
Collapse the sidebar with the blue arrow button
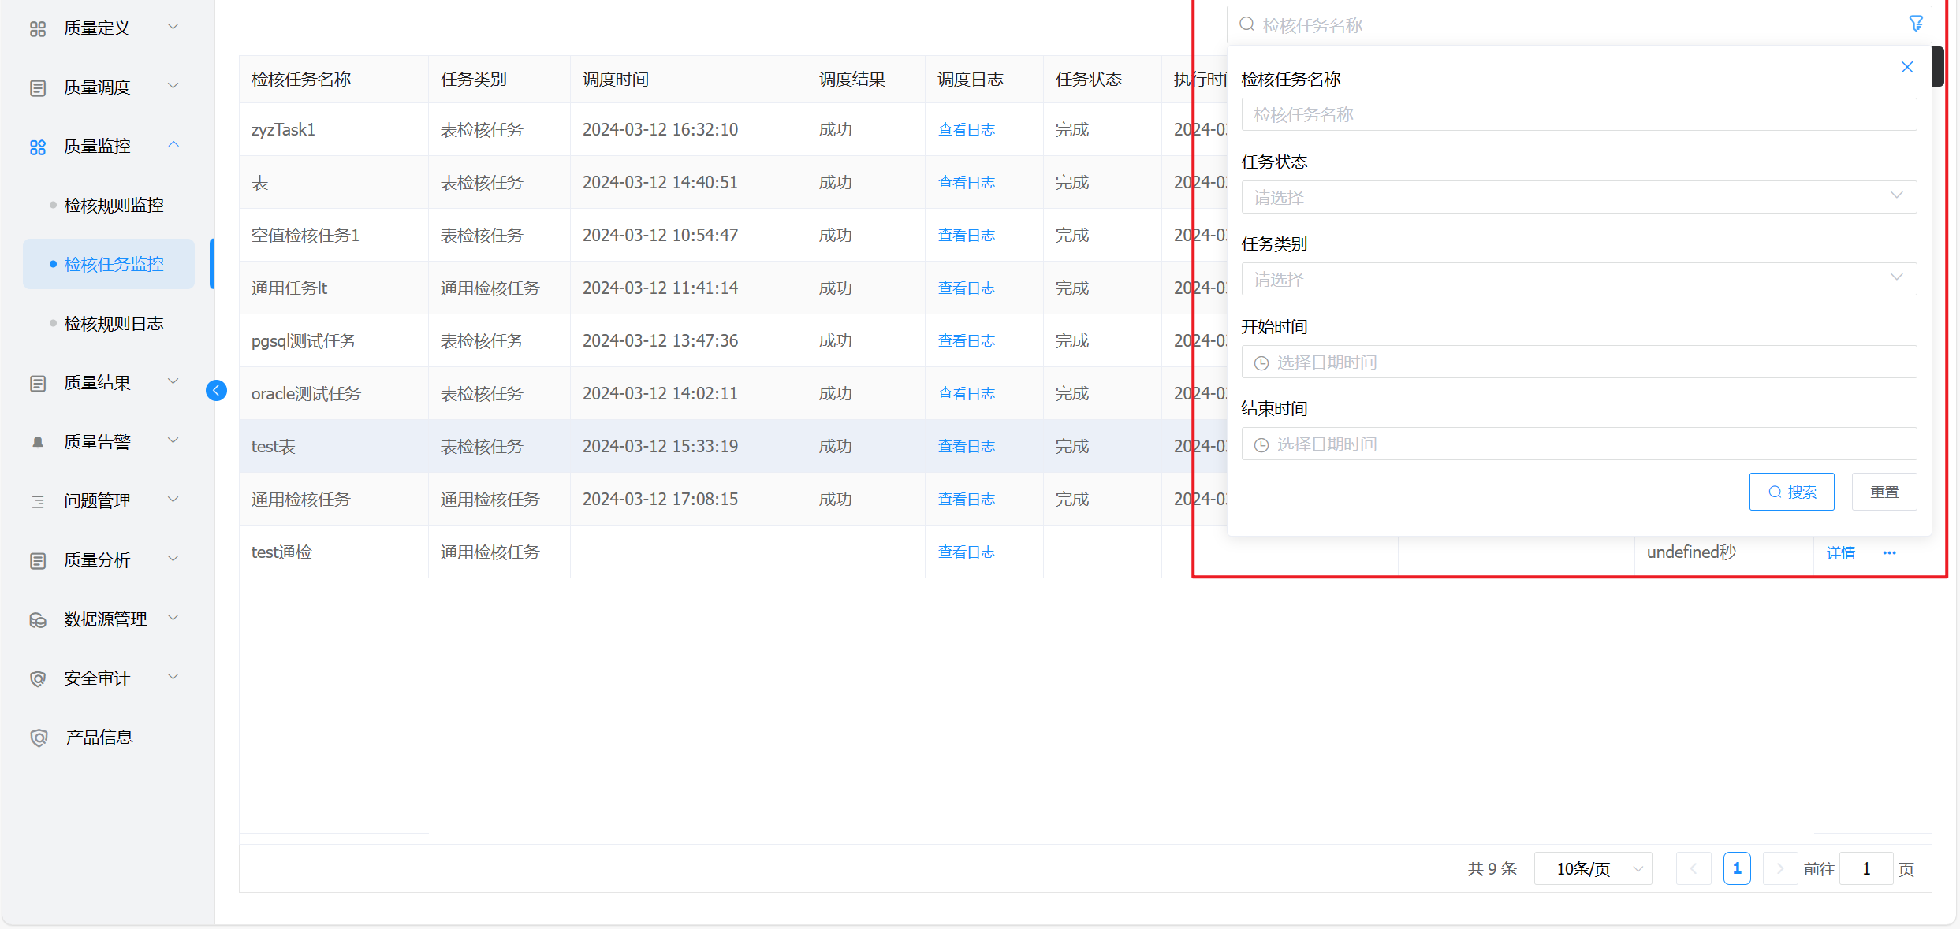click(216, 391)
